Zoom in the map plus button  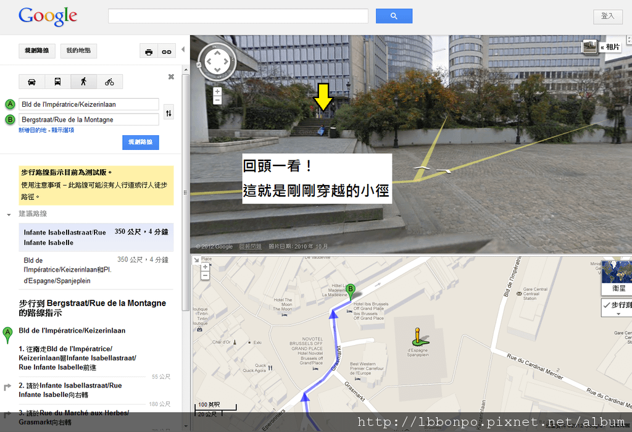click(x=205, y=267)
